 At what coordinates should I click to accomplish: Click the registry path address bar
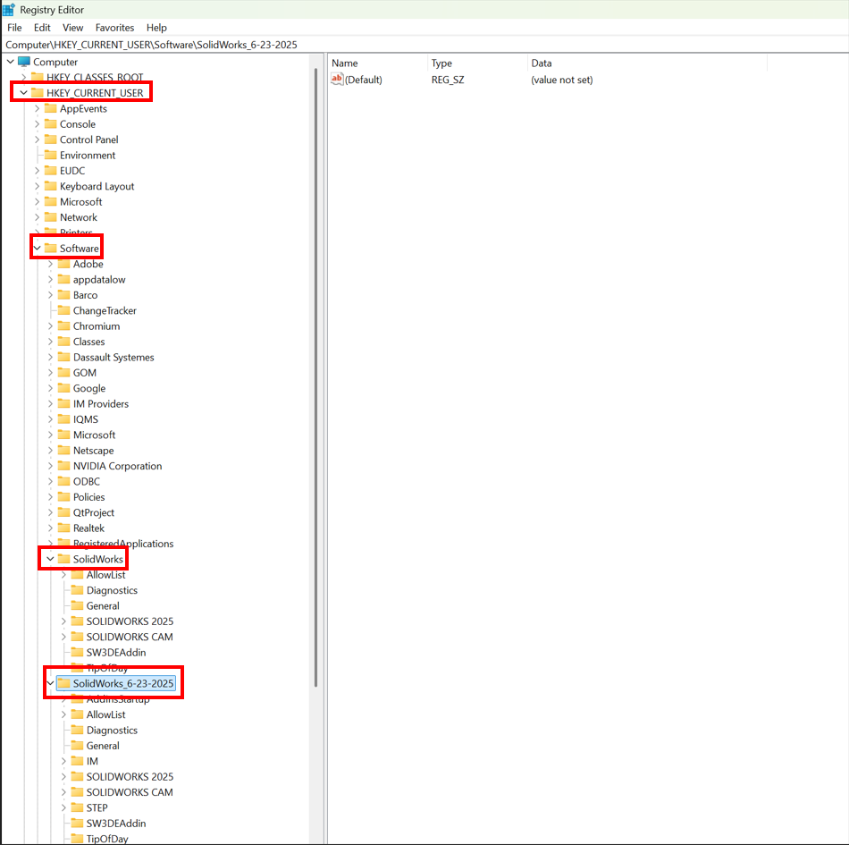(424, 45)
